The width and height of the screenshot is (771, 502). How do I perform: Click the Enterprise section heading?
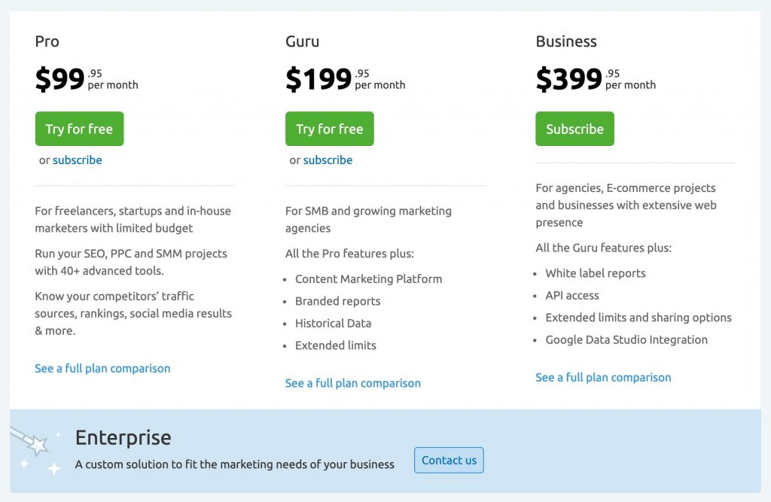pos(123,437)
